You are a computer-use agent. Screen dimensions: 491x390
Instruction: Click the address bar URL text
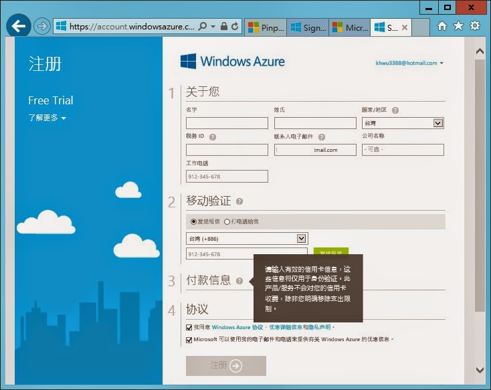tap(132, 27)
